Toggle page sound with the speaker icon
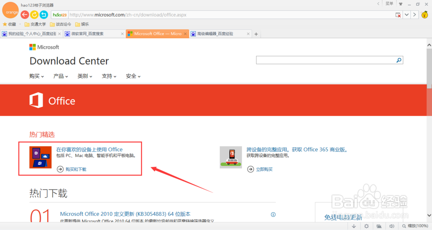The image size is (432, 230). pos(392,226)
